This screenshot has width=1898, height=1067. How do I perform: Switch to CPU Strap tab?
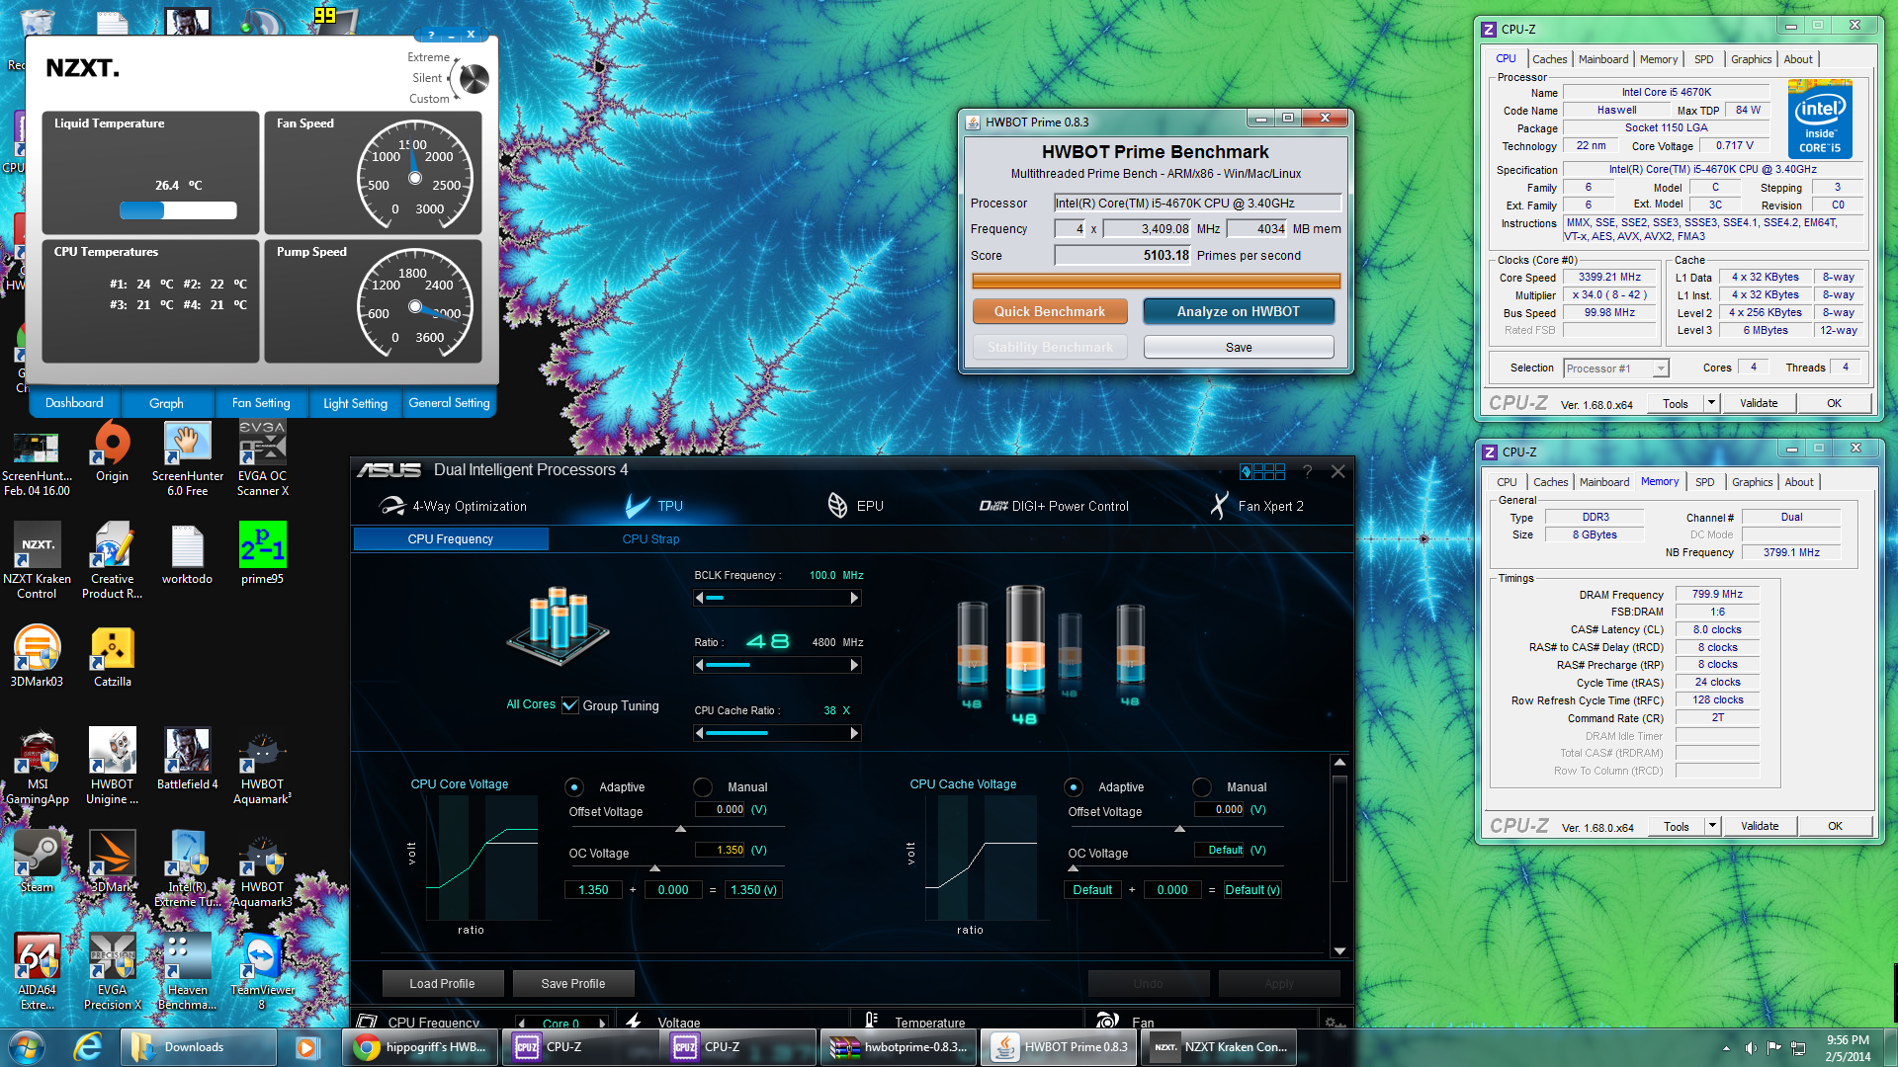pyautogui.click(x=650, y=539)
